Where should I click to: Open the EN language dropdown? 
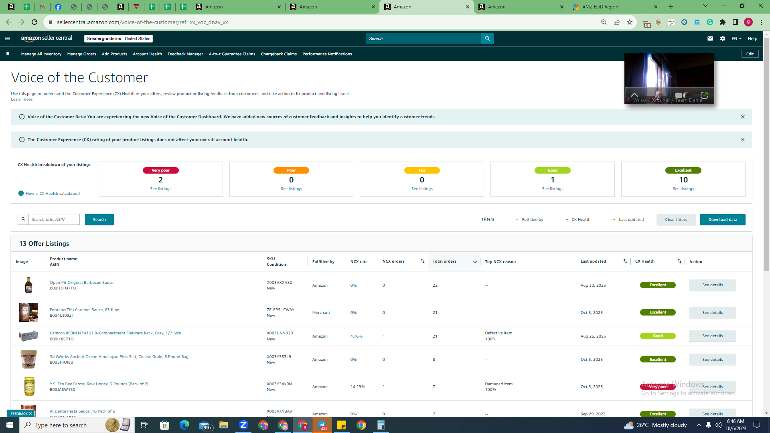pyautogui.click(x=736, y=38)
